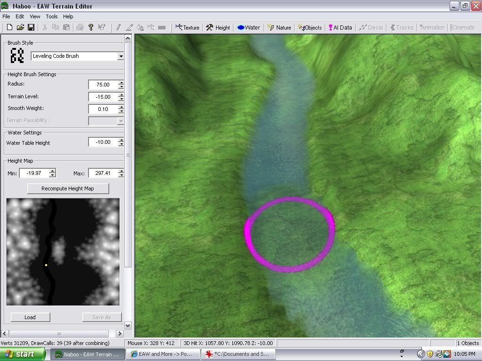
Task: Click the side panel scroll down arrow
Action: pyautogui.click(x=128, y=325)
